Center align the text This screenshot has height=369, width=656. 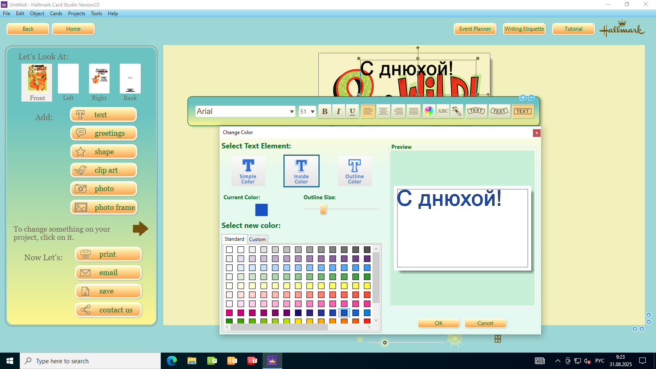(x=383, y=111)
